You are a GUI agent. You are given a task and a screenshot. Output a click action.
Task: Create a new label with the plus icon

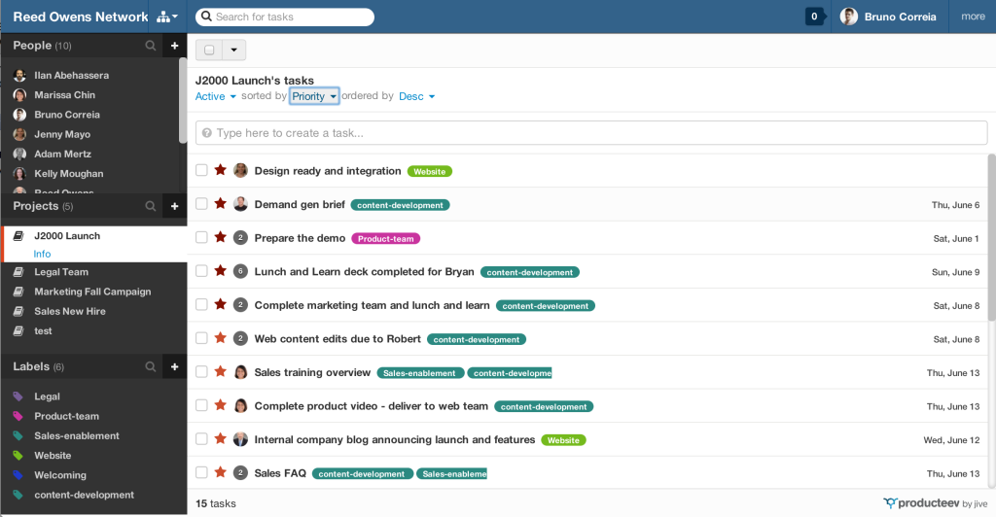pyautogui.click(x=175, y=366)
